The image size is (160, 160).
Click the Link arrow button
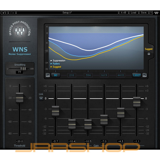click(41, 98)
